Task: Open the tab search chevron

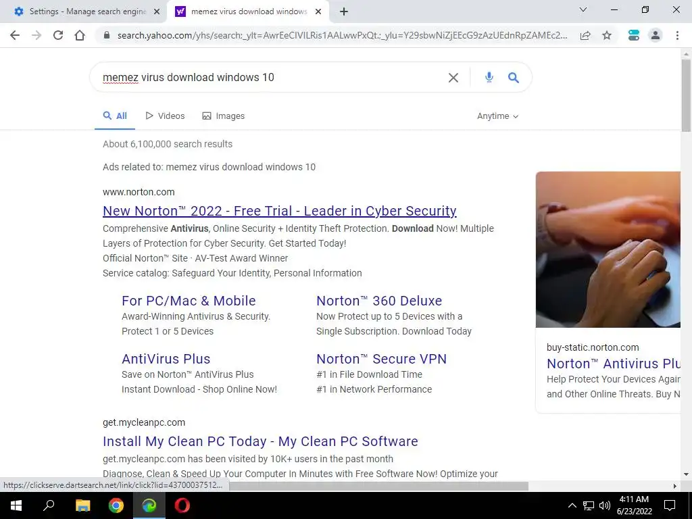Action: 583,9
